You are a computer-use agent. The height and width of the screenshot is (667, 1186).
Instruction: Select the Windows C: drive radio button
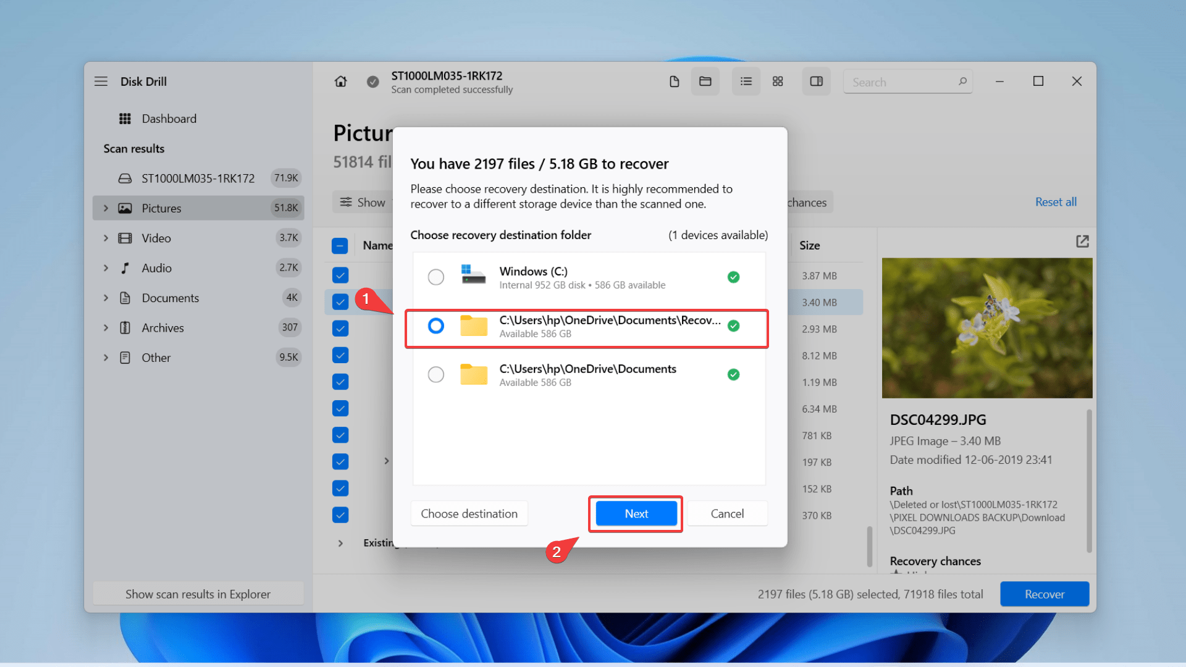coord(435,277)
